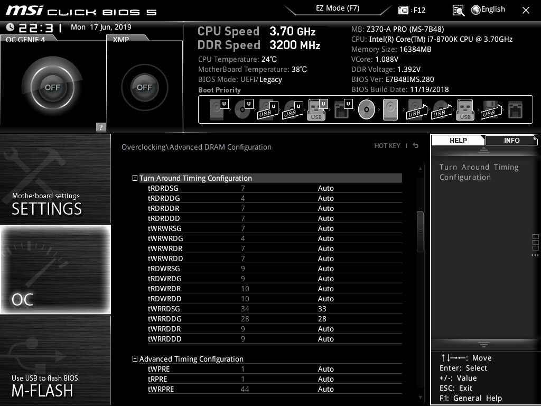Select the tWRWRDG row
541x406 pixels.
[x=275, y=238]
